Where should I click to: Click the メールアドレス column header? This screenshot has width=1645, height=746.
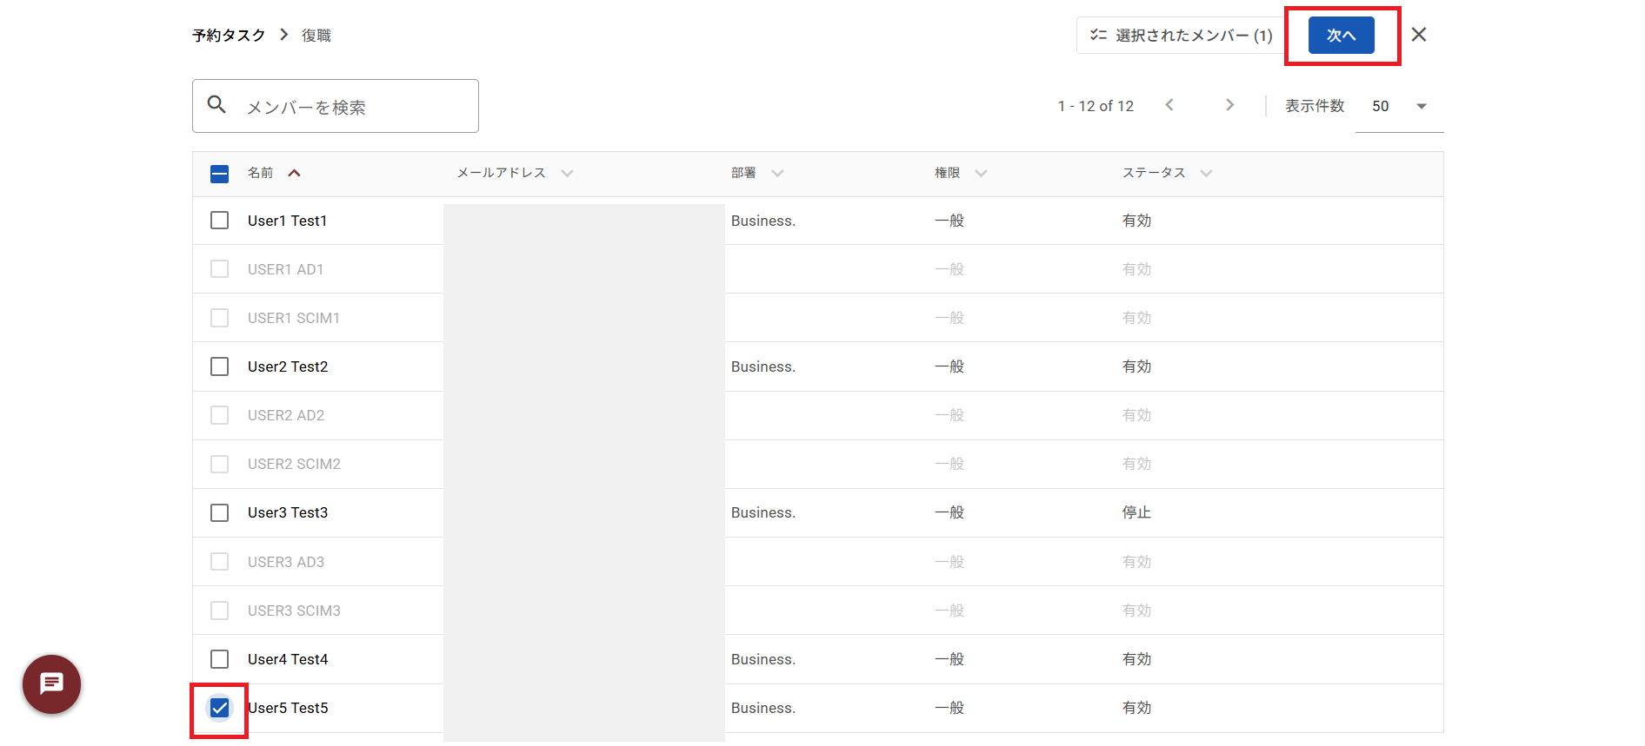(x=502, y=173)
